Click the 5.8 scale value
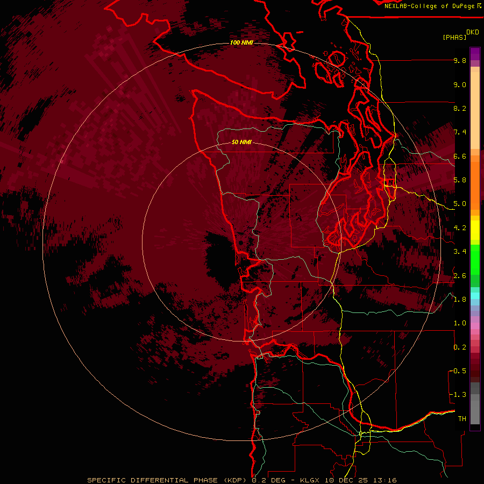 pos(460,180)
